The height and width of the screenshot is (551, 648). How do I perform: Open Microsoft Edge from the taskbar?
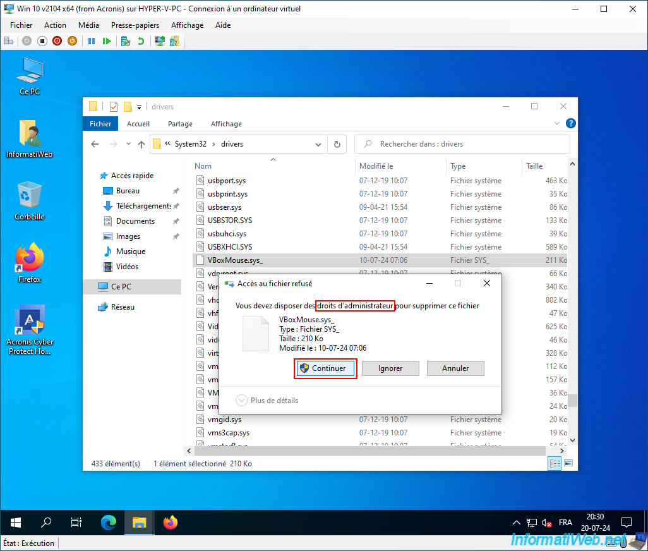108,523
